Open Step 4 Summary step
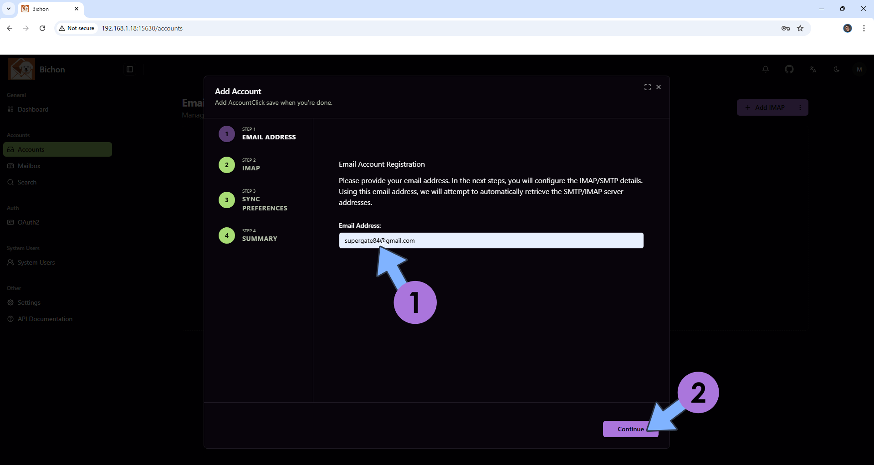This screenshot has width=874, height=465. (x=227, y=235)
